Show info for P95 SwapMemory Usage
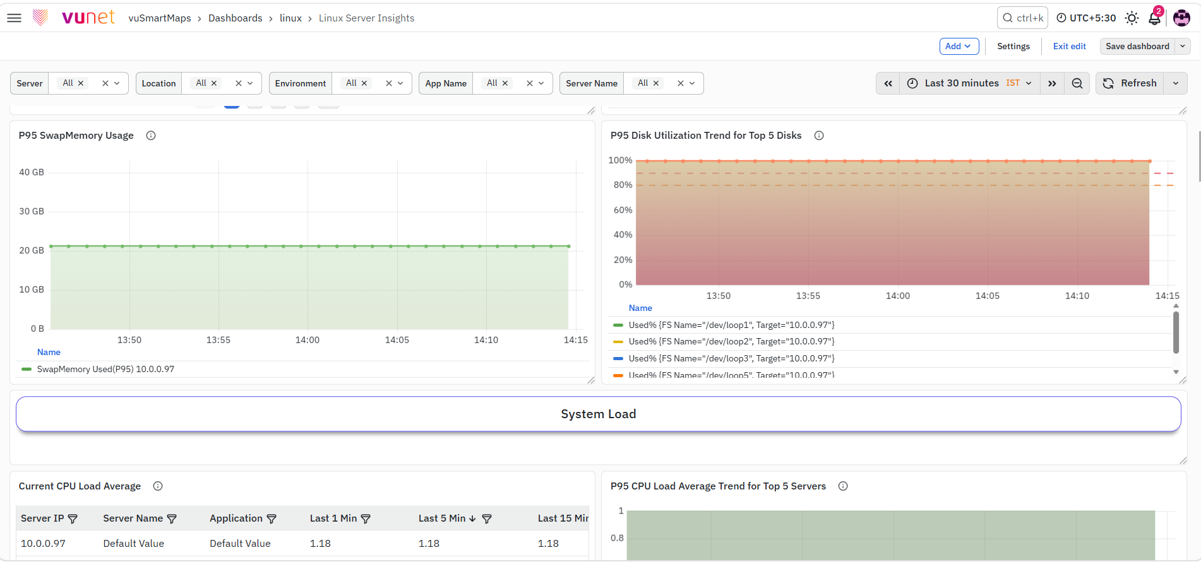The width and height of the screenshot is (1201, 562). 151,136
